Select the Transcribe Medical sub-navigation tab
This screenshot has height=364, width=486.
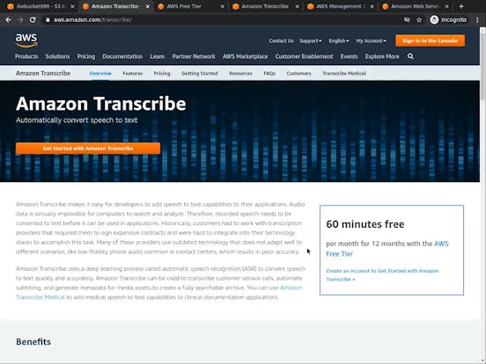tap(344, 73)
